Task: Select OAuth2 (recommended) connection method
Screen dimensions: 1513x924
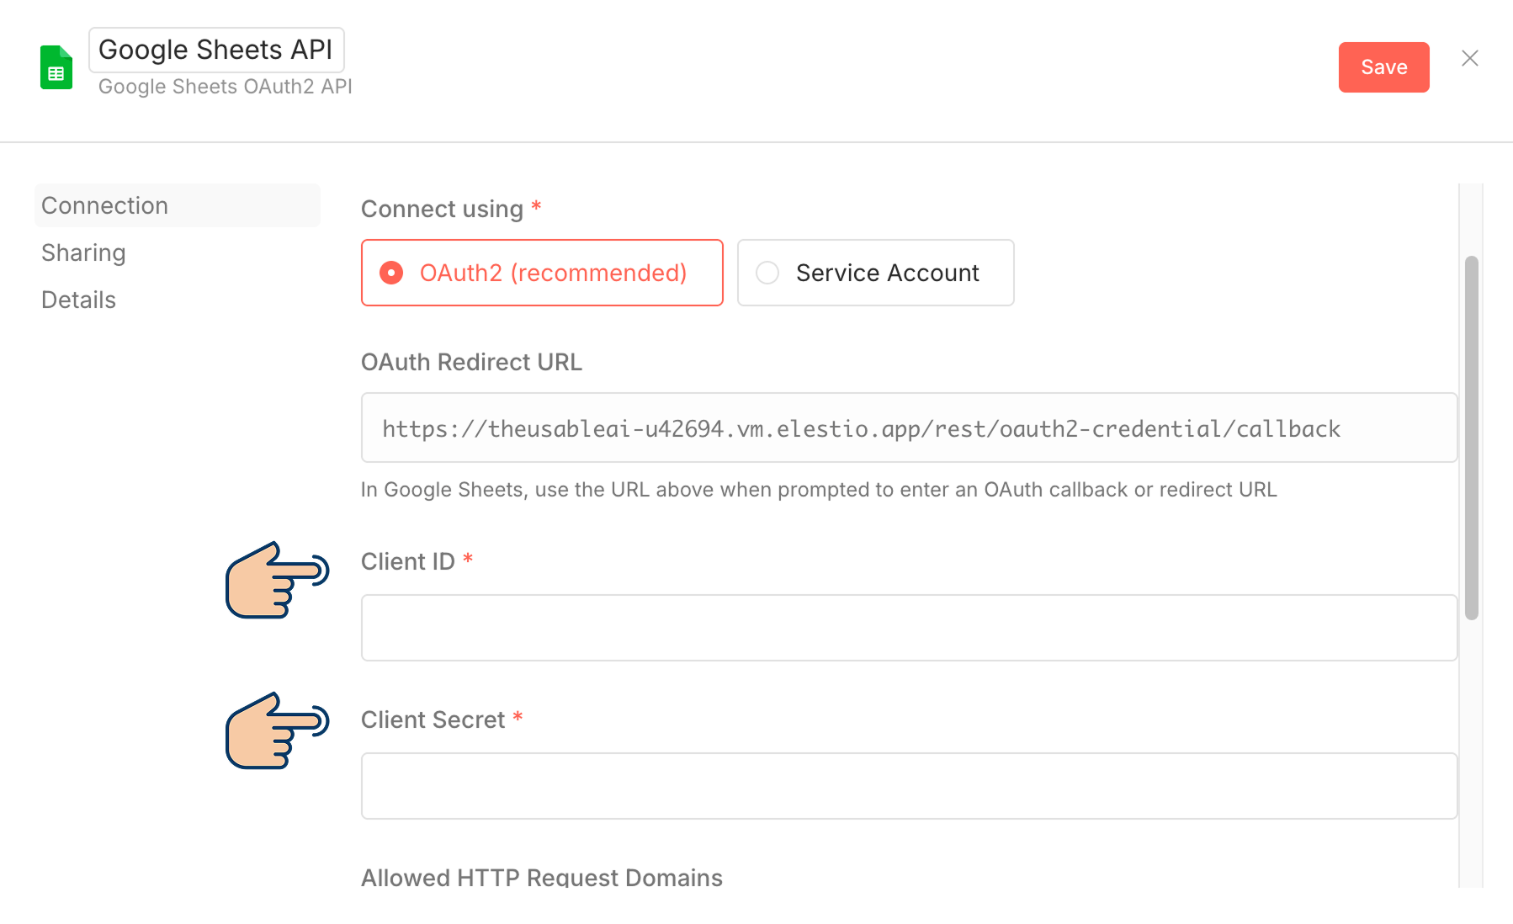Action: pos(542,273)
